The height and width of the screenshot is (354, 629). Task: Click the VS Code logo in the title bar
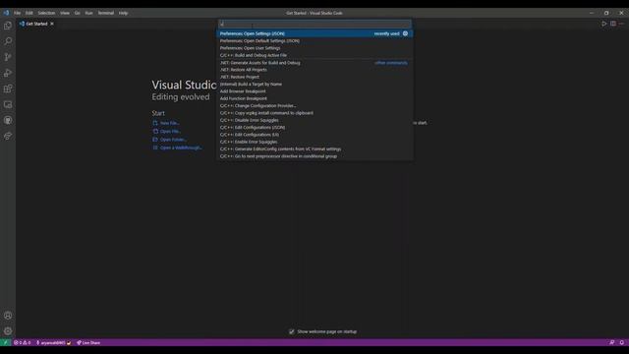pos(6,13)
